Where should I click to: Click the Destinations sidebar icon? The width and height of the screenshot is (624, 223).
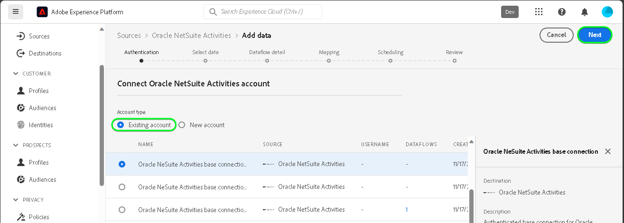(x=21, y=53)
